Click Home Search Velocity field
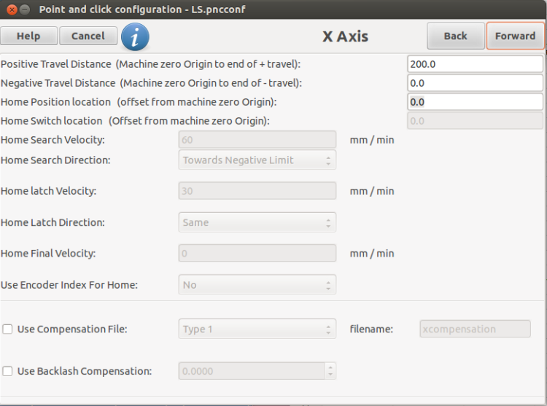The height and width of the screenshot is (406, 547). tap(257, 140)
